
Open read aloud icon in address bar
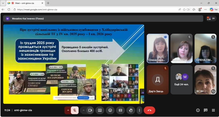pos(180,10)
